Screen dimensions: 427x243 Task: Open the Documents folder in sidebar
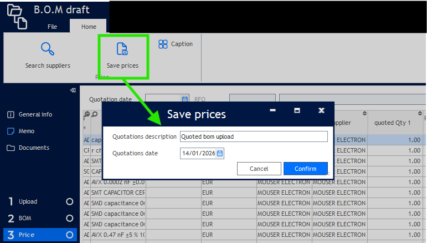click(x=34, y=148)
